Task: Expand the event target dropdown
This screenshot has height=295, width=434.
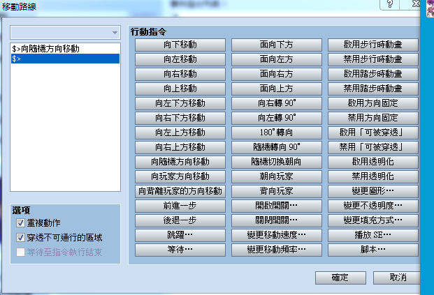Action: click(65, 33)
